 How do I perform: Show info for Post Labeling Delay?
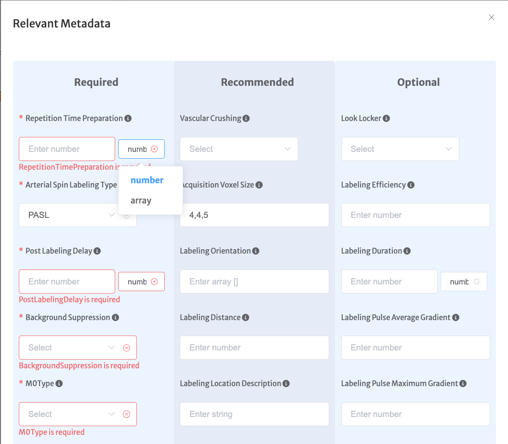97,251
